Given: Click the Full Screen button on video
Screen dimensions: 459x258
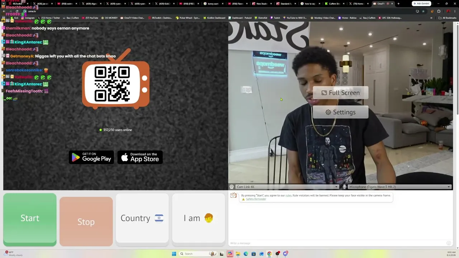Looking at the screenshot, I should point(340,93).
